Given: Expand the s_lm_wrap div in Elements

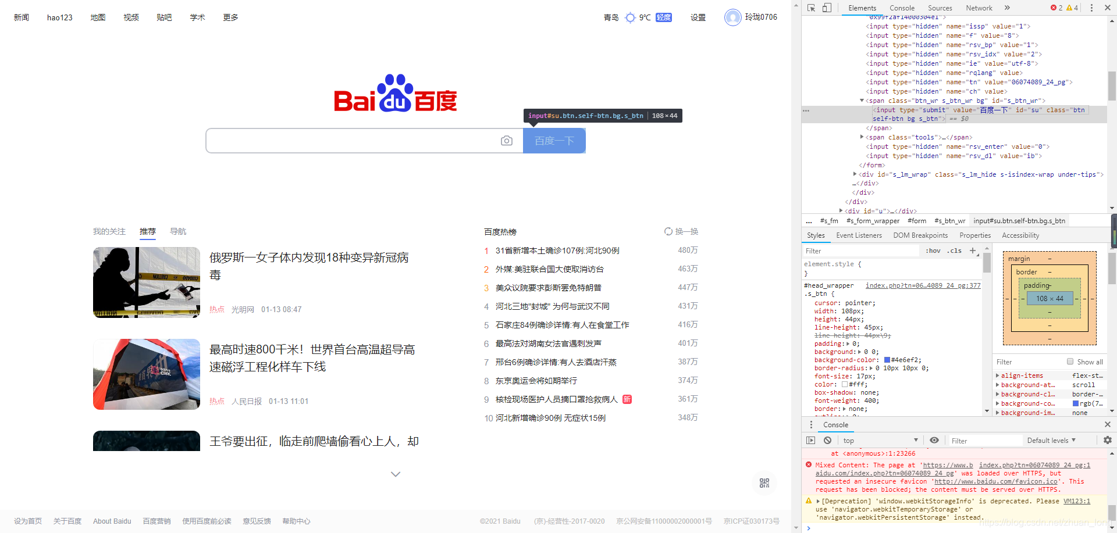Looking at the screenshot, I should [855, 174].
